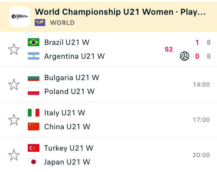Image resolution: width=217 pixels, height=172 pixels.
Task: Favorite the Bulgaria vs Poland match star
Action: point(14,84)
